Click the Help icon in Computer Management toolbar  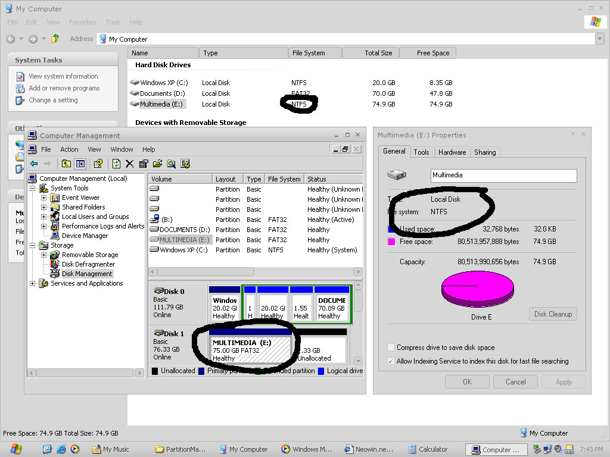(x=98, y=164)
